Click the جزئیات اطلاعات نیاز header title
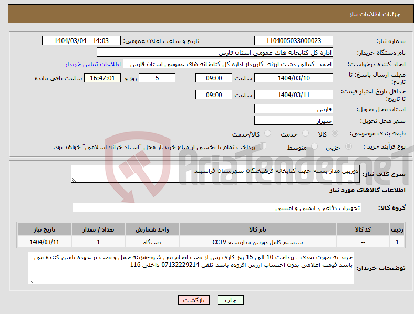414x314 pixels. pos(375,14)
